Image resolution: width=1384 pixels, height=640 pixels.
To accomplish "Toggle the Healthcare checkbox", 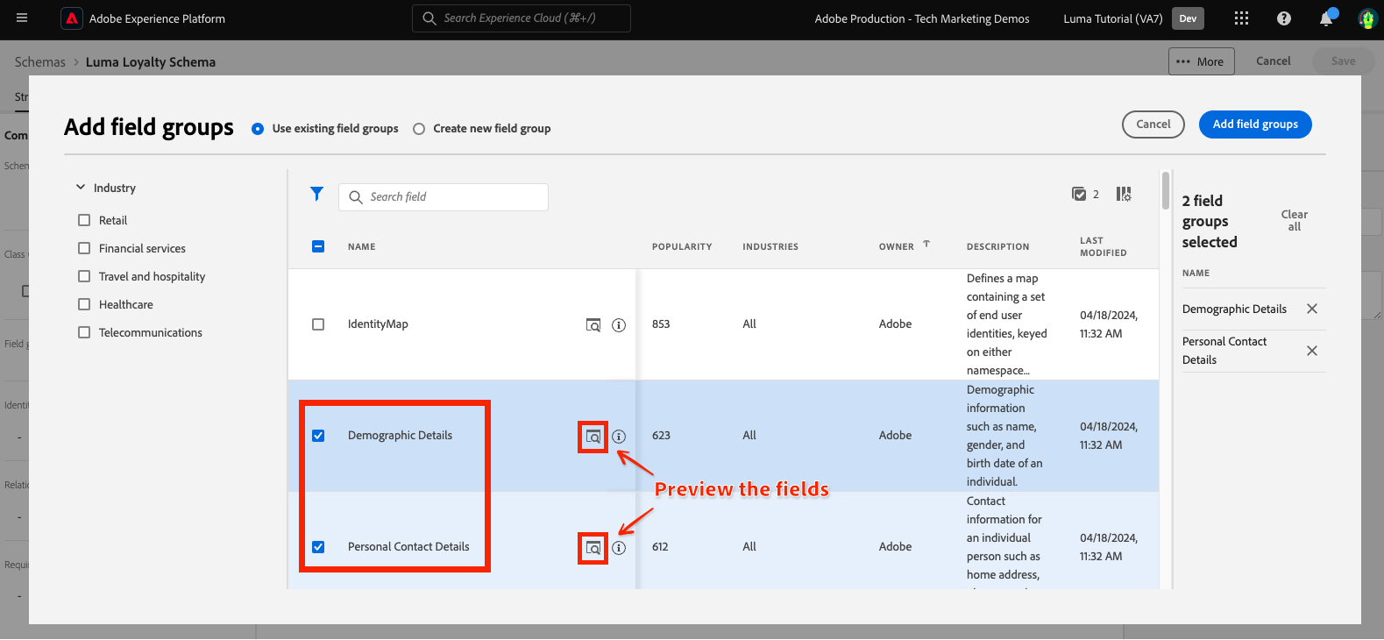I will click(x=84, y=304).
